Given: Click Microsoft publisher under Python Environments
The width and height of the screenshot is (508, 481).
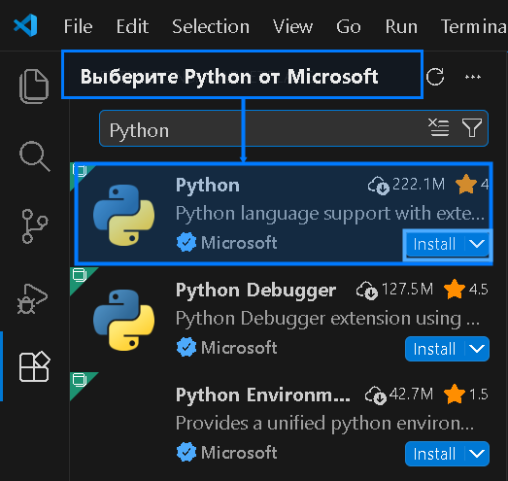Looking at the screenshot, I should coord(239,453).
